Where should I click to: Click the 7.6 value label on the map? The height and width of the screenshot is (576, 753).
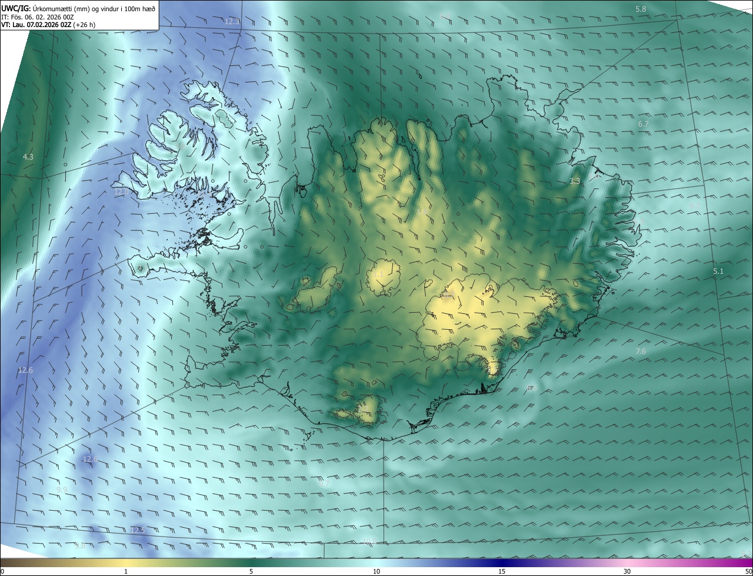pyautogui.click(x=641, y=351)
